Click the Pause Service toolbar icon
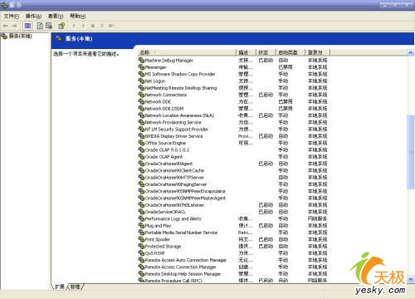The width and height of the screenshot is (415, 299). 102,26
